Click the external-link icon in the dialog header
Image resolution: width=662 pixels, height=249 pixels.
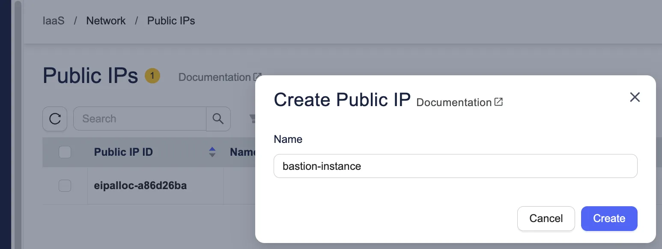pos(498,102)
